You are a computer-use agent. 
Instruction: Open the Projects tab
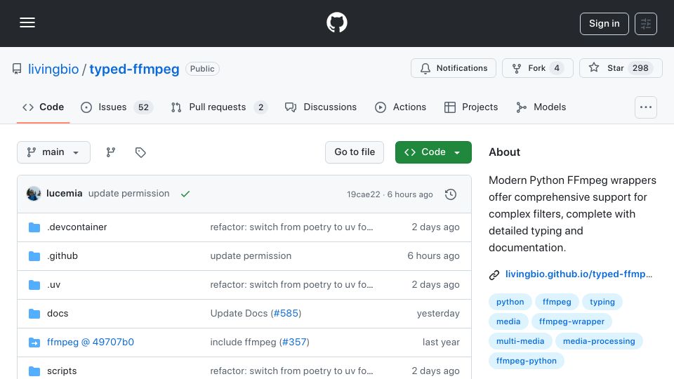[x=471, y=107]
